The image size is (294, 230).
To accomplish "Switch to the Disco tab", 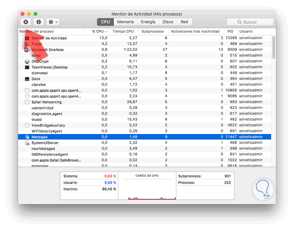I will click(x=168, y=22).
